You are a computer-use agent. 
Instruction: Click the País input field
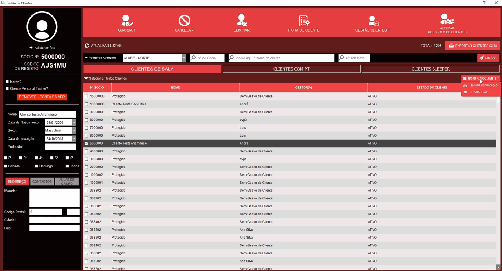click(x=54, y=228)
